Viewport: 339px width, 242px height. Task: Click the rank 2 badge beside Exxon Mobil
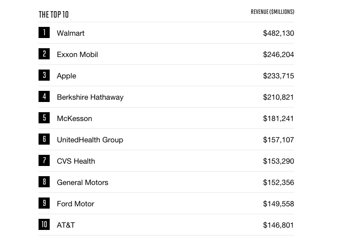(x=44, y=54)
